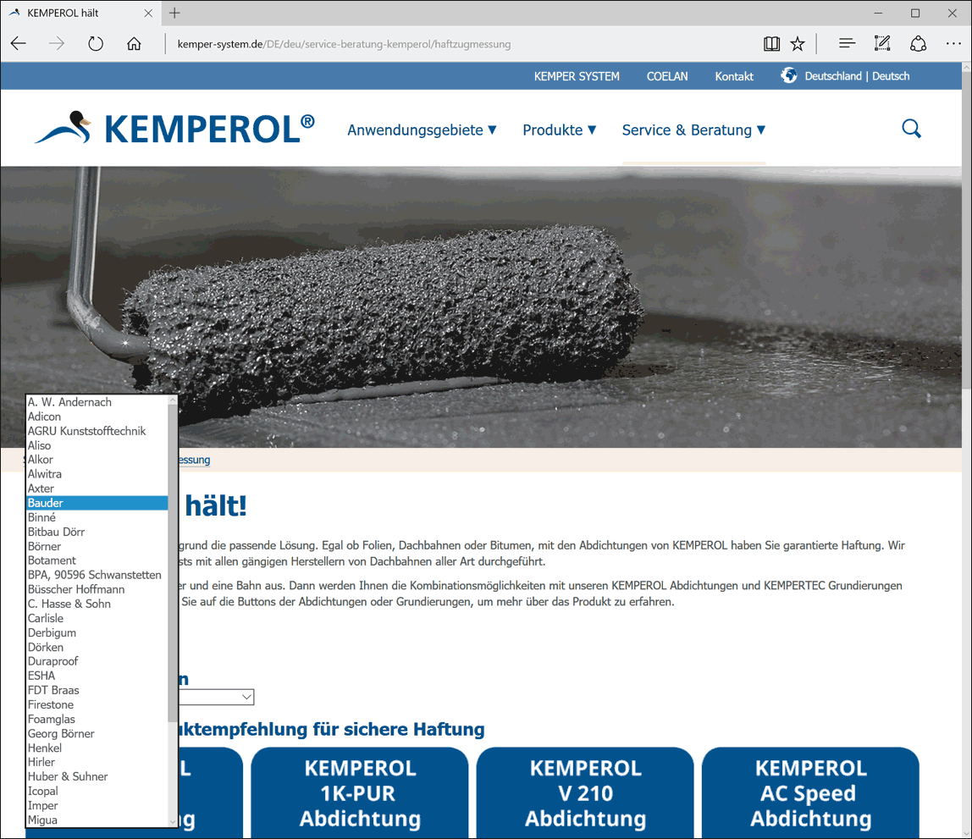Pick C. Hasse & Sohn

tap(97, 604)
